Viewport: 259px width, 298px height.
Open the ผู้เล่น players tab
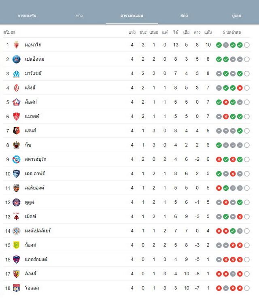(x=237, y=15)
